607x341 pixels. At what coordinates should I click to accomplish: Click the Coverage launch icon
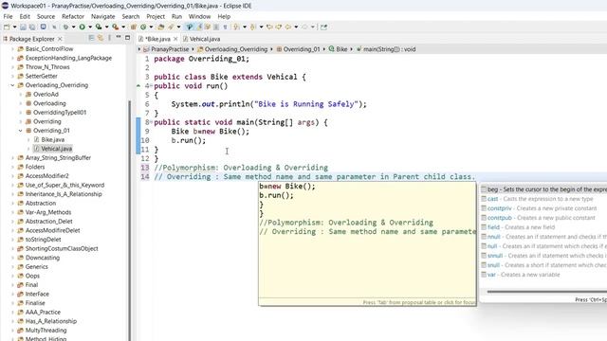point(98,27)
